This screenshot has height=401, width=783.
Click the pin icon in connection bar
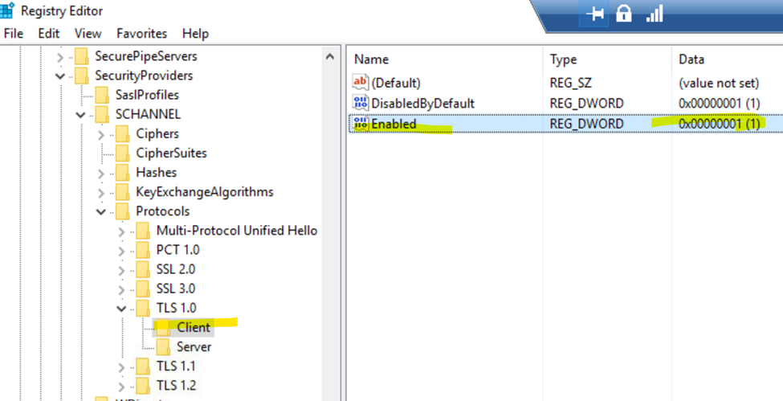(594, 14)
